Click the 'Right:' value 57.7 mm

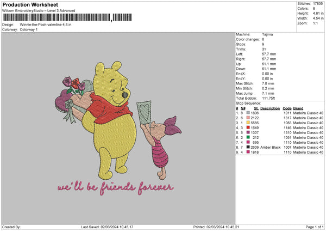tap(269, 59)
